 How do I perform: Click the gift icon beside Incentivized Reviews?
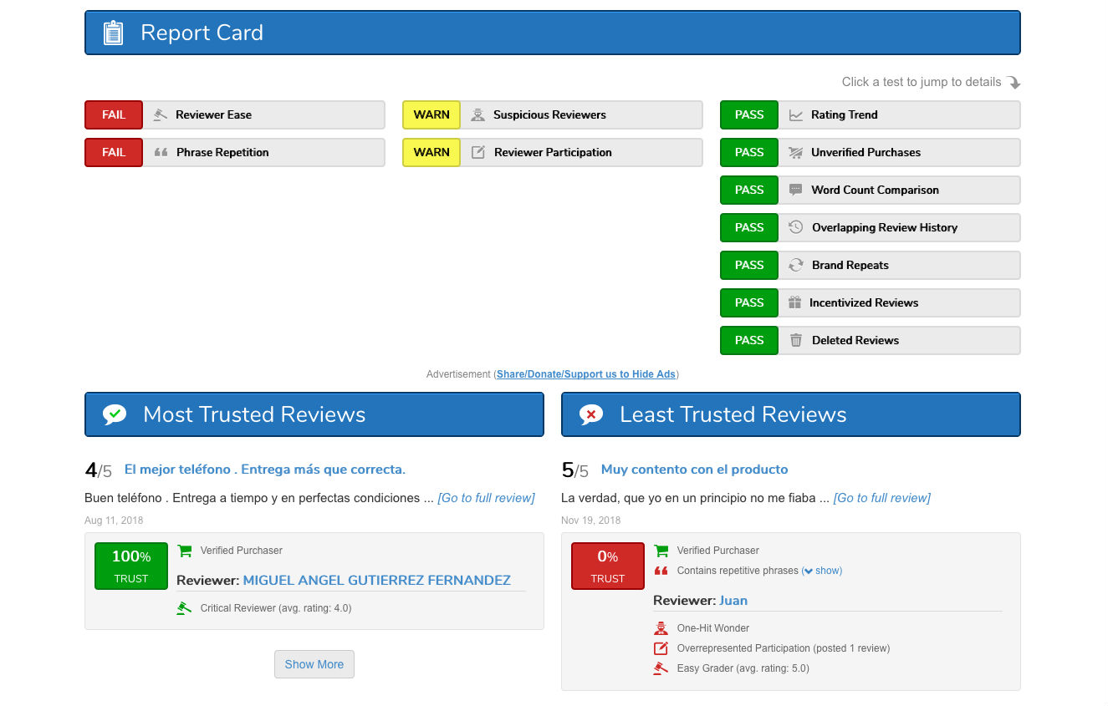794,302
